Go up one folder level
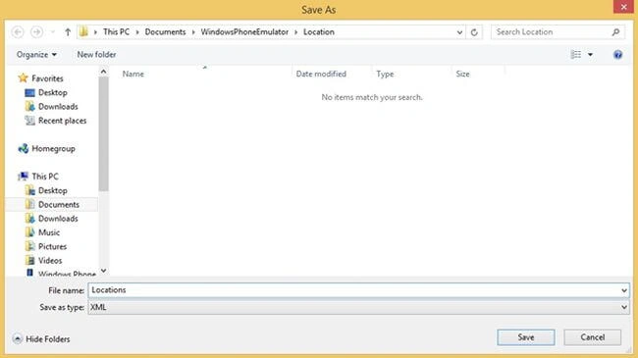The image size is (638, 358). click(68, 31)
